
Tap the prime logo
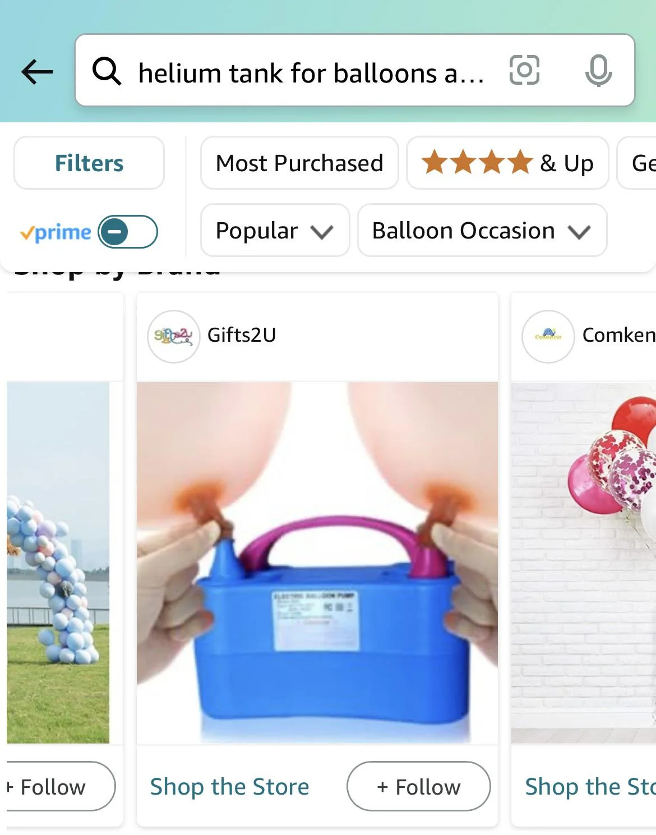[55, 232]
